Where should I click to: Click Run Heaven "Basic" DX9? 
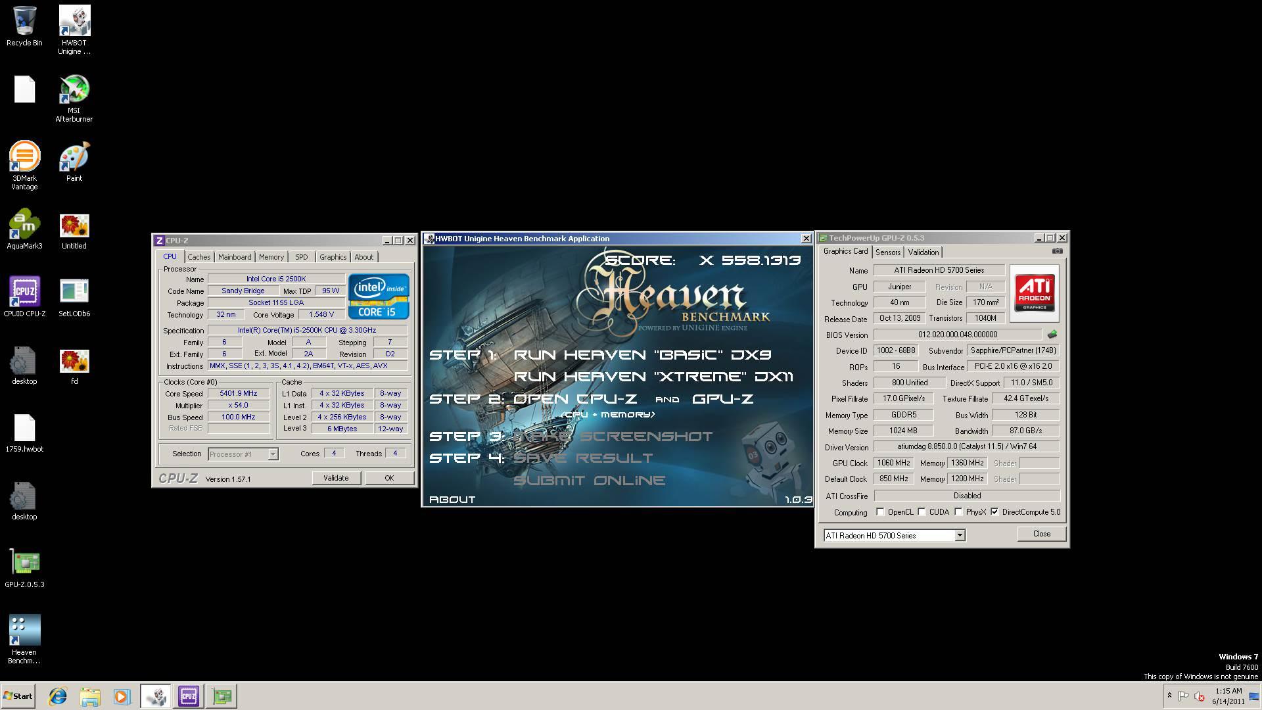[x=642, y=355]
